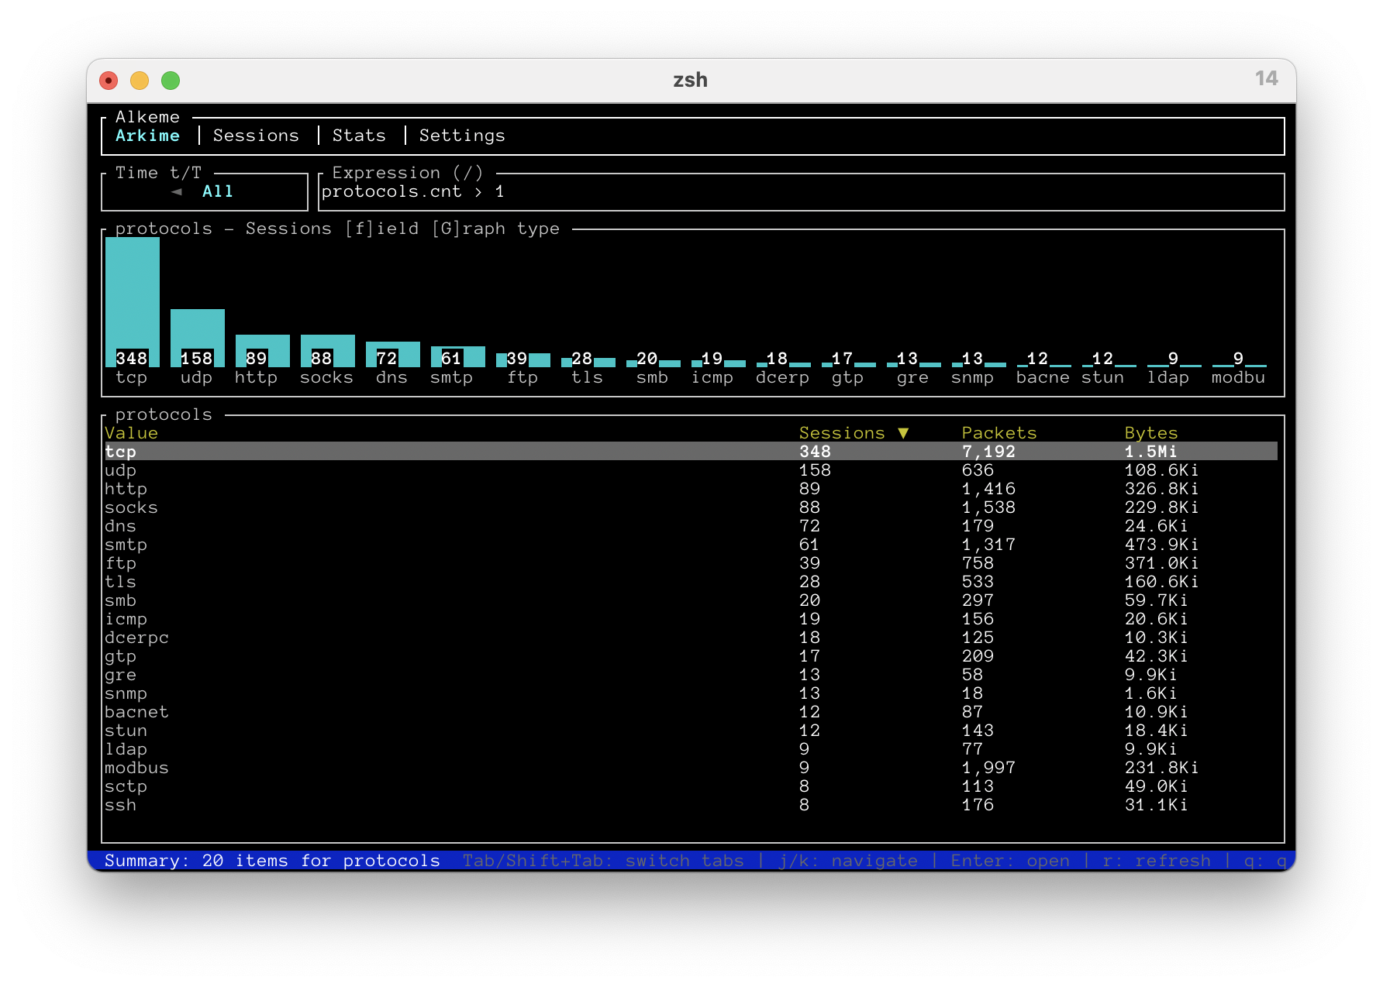Open the Sessions tab
This screenshot has width=1383, height=987.
(256, 136)
